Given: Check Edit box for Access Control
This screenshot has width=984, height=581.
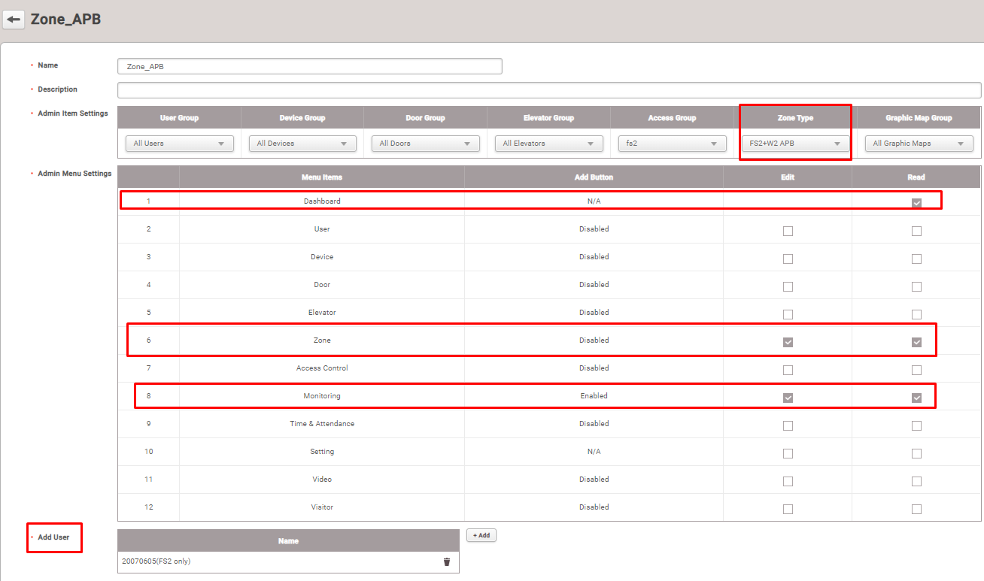Looking at the screenshot, I should (788, 371).
